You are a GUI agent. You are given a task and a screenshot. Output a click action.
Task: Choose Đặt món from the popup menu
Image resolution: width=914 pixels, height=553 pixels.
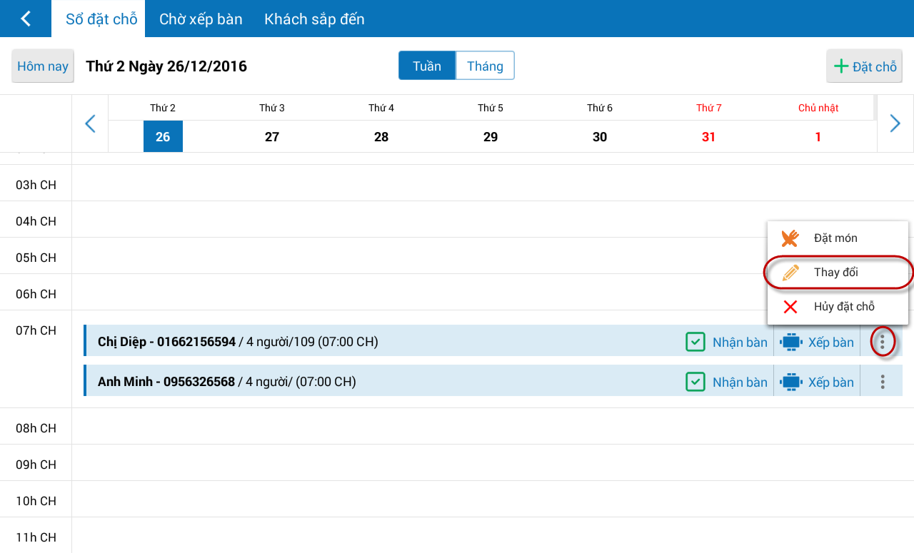tap(838, 238)
